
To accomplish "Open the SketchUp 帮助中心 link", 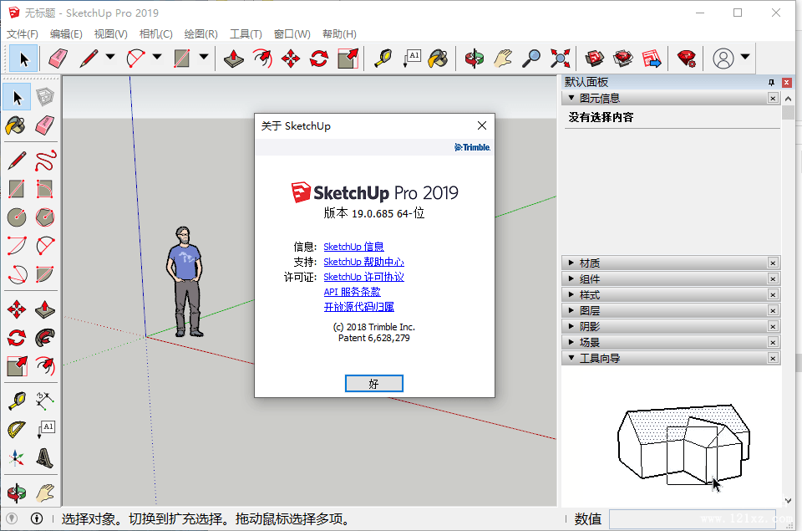I will [x=363, y=262].
